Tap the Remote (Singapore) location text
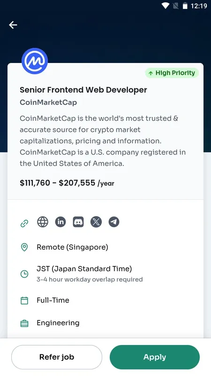 [x=72, y=247]
